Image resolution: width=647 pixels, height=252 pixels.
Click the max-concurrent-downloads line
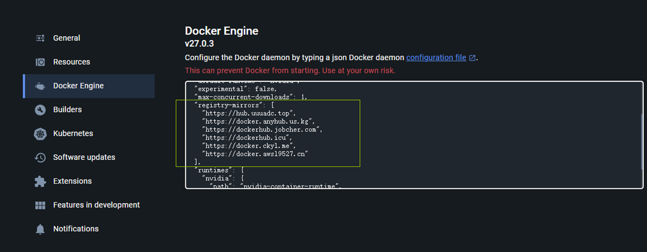(251, 97)
